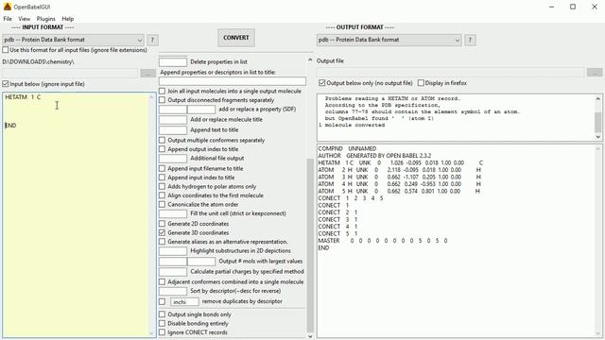
Task: Open the Help menu
Action: click(68, 19)
